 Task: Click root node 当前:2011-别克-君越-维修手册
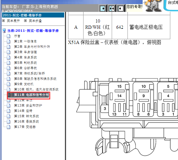(x=33, y=31)
